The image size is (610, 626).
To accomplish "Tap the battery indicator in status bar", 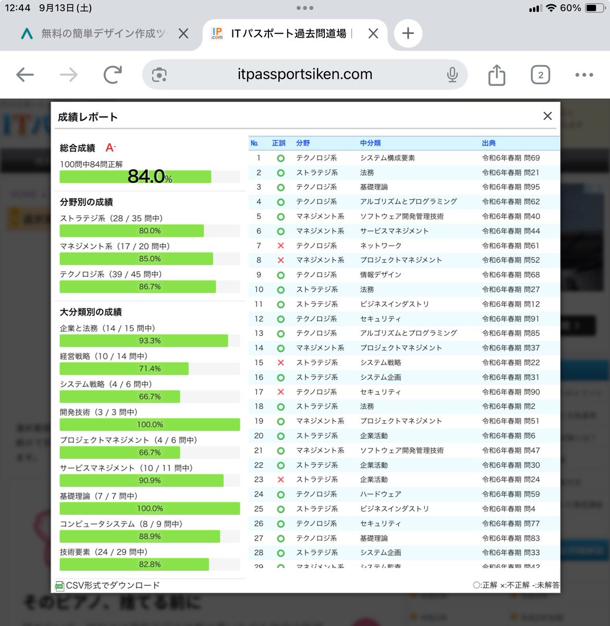I will (594, 8).
